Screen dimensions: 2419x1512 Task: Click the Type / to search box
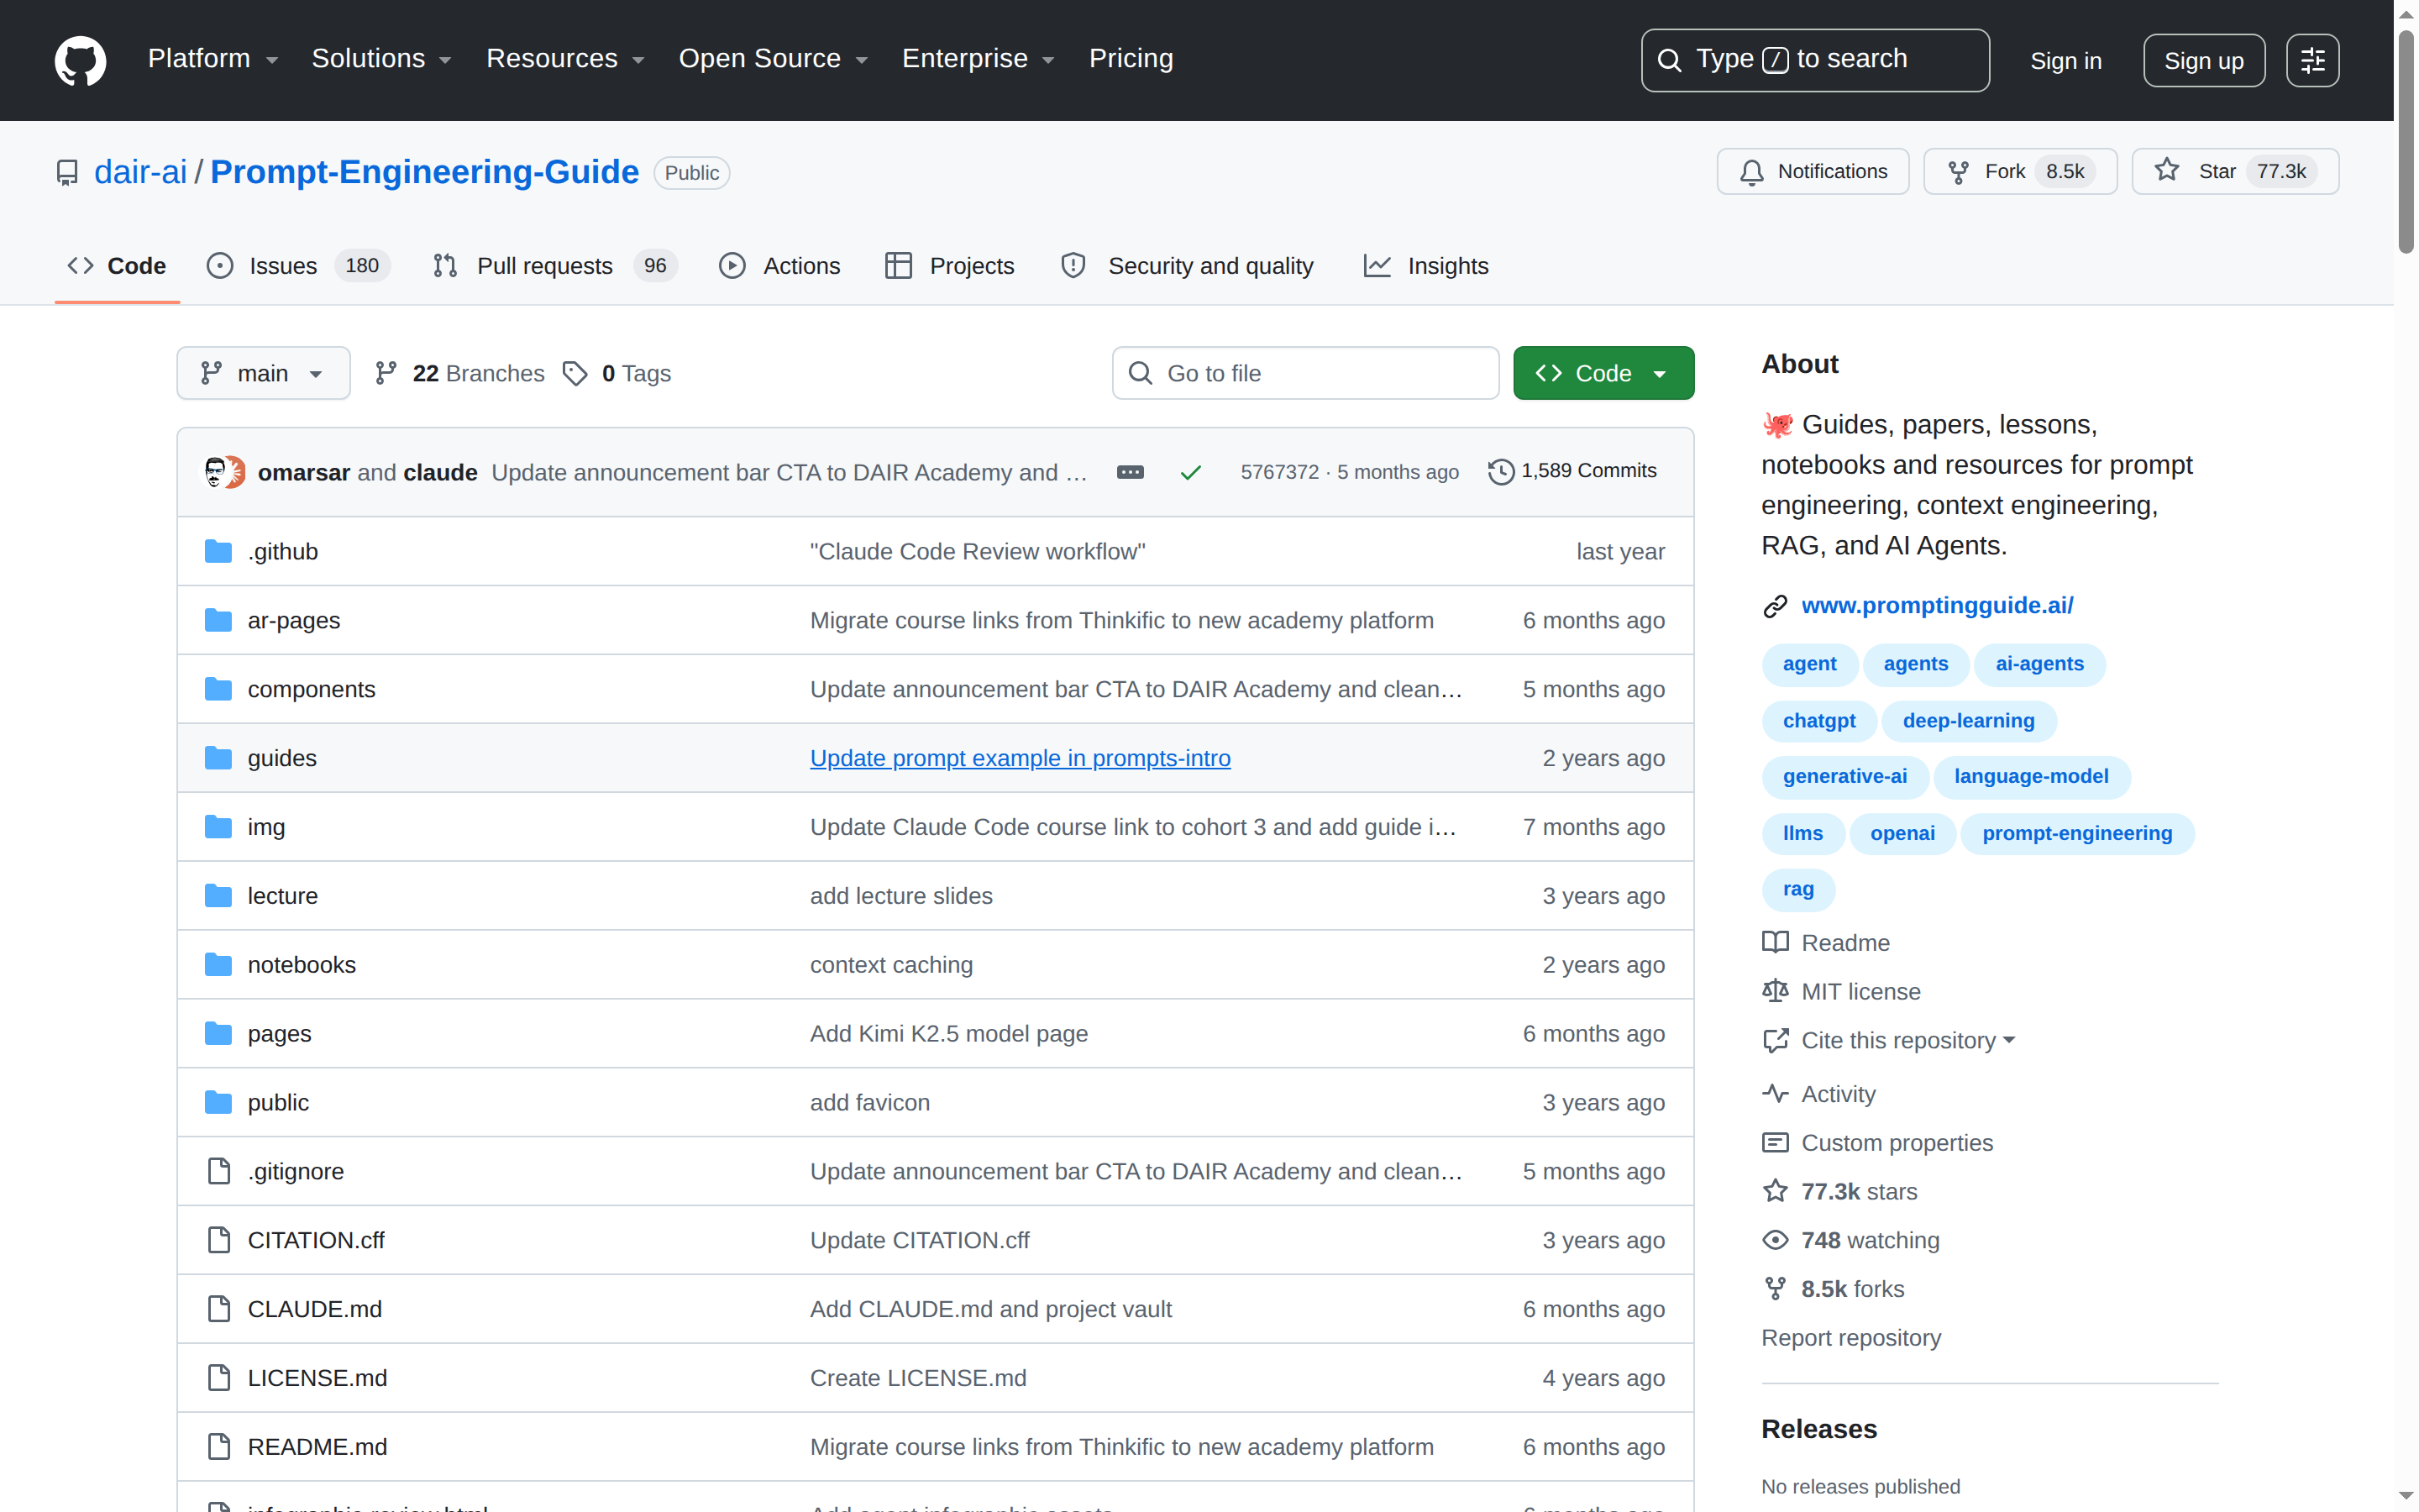pos(1814,60)
